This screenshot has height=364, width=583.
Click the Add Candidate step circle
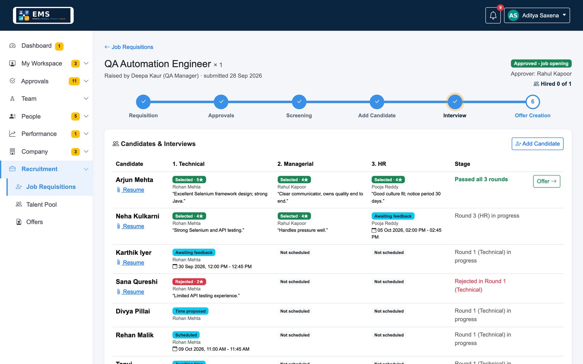377,102
